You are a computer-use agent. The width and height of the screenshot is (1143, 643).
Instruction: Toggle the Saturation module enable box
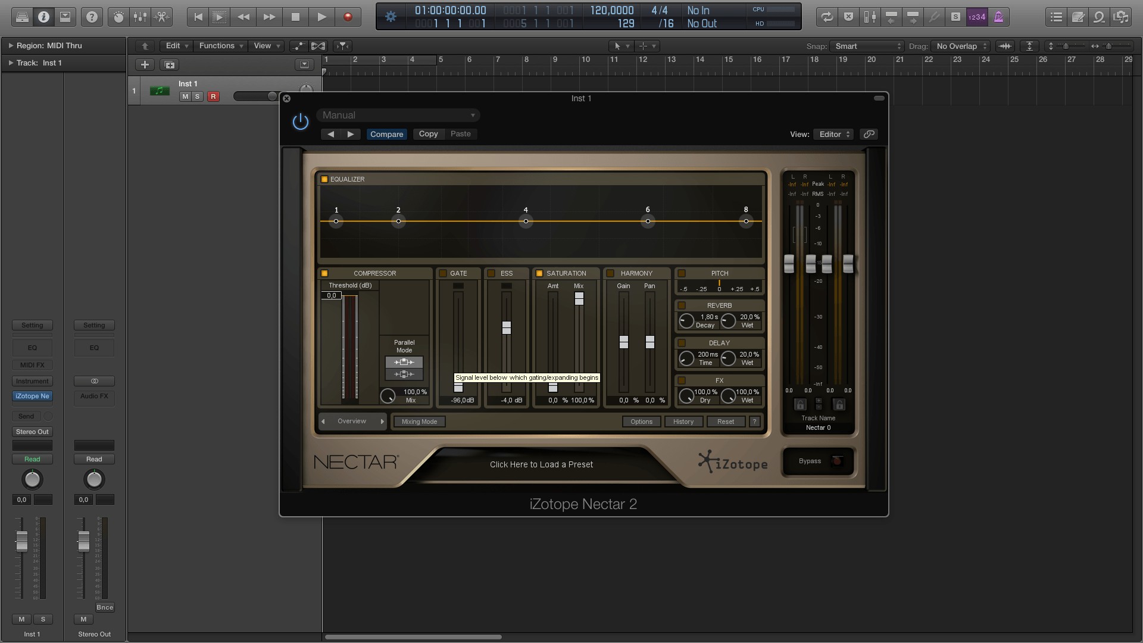[x=539, y=273]
